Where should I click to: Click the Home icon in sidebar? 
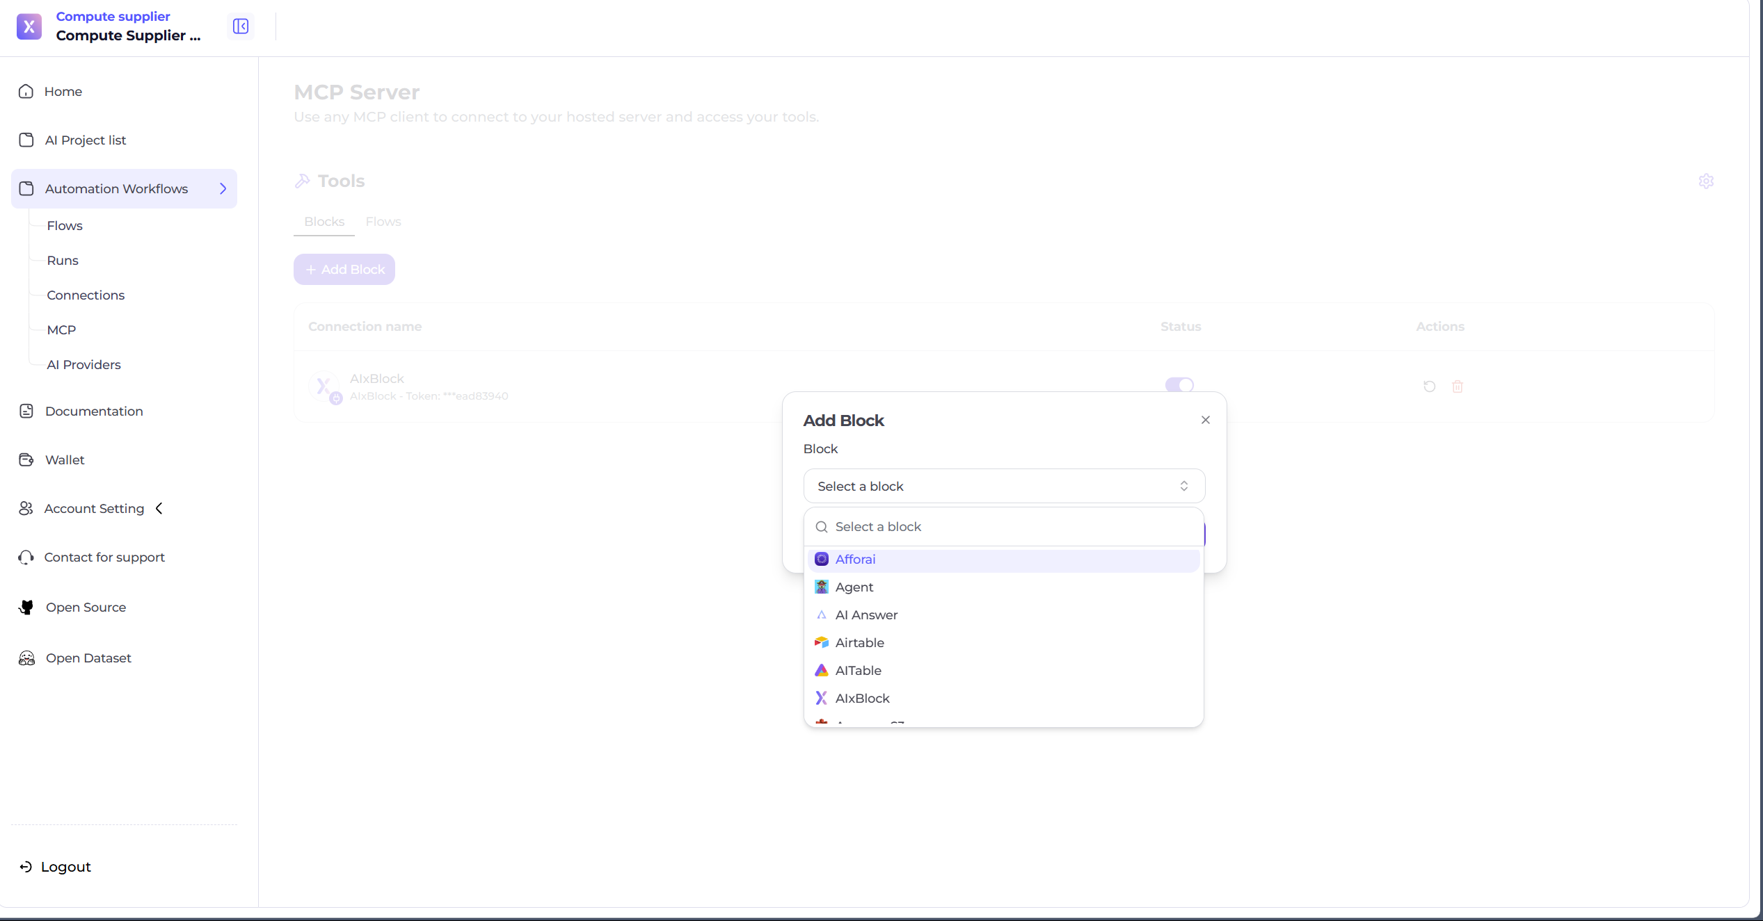coord(26,92)
